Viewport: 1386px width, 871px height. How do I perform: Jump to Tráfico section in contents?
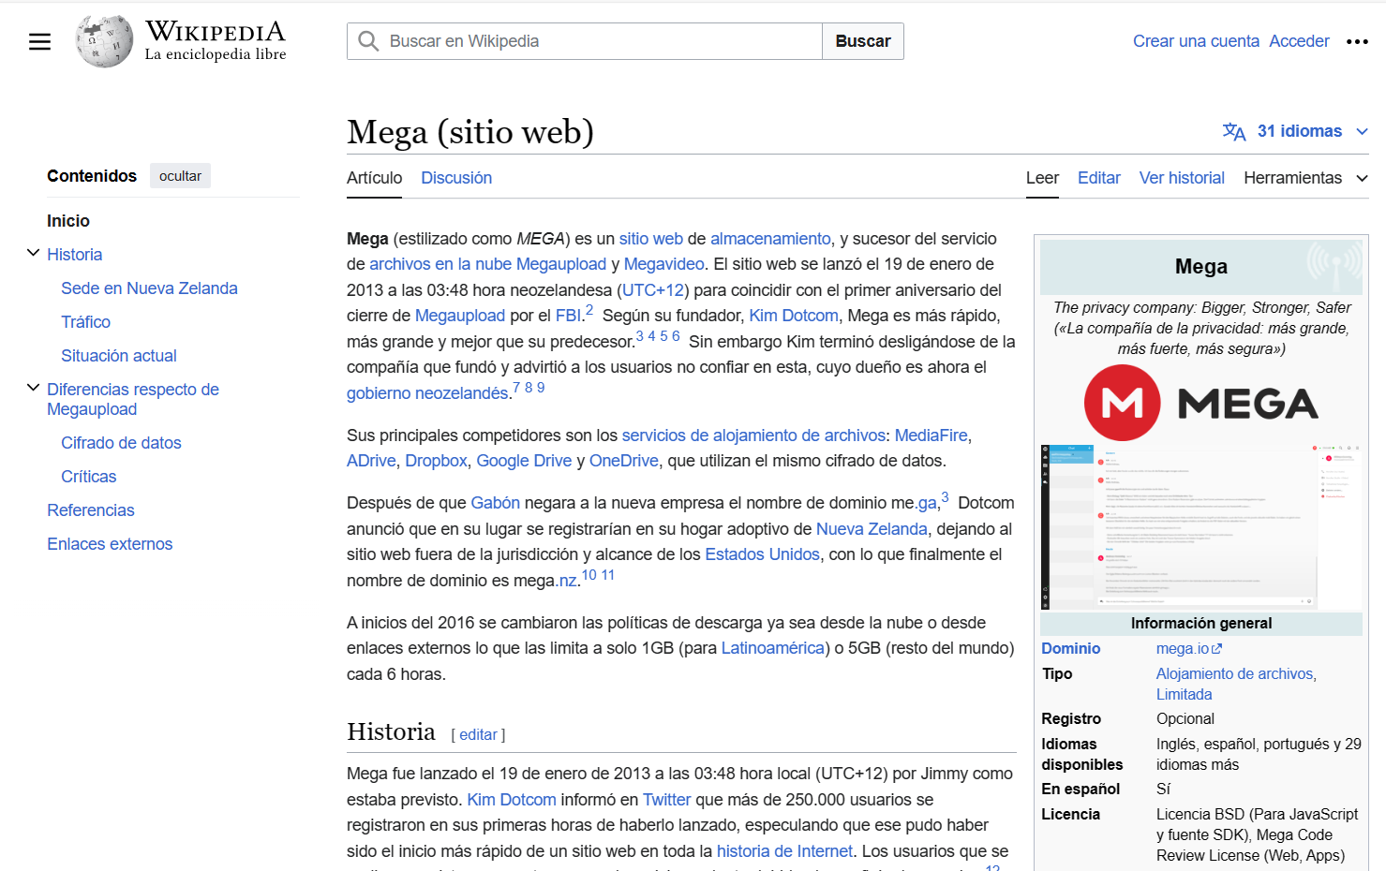click(85, 322)
